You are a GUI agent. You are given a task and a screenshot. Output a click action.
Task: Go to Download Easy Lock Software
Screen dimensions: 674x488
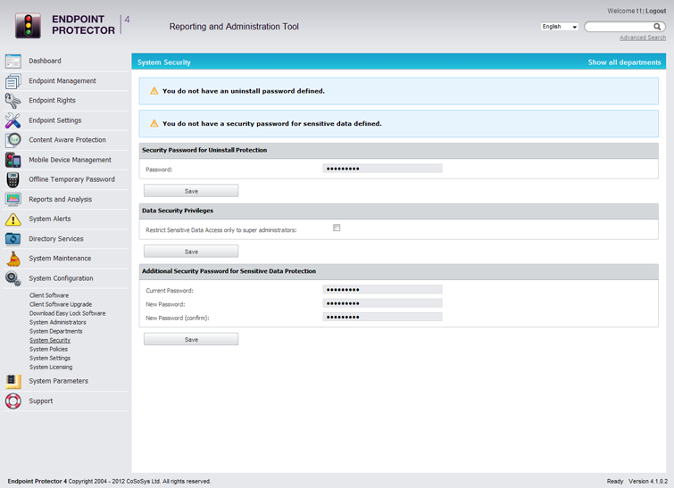coord(68,314)
